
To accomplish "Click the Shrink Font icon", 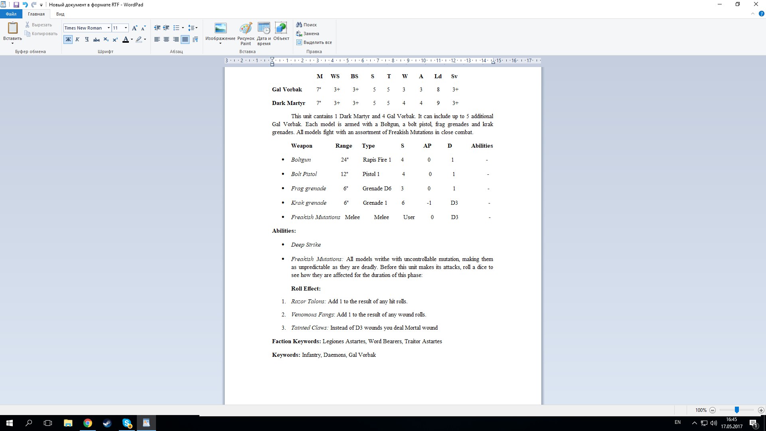I will 144,28.
